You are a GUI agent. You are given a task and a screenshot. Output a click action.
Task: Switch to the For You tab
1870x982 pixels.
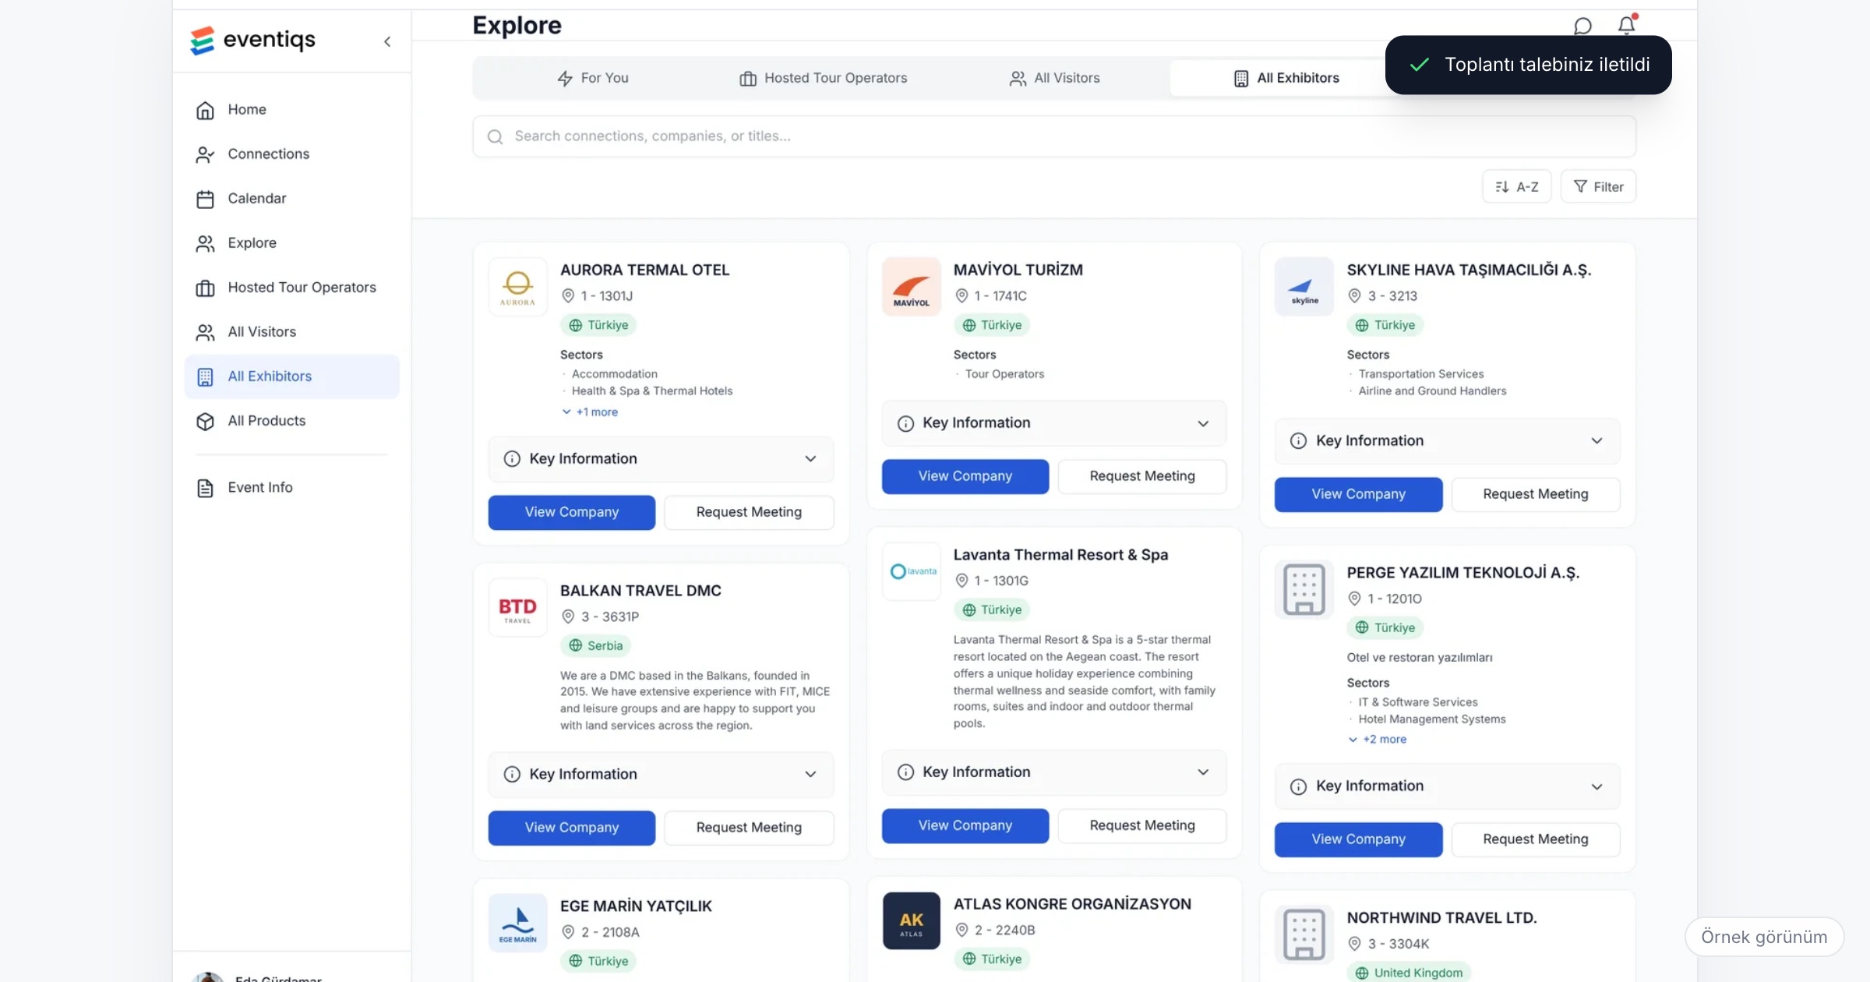(x=593, y=78)
